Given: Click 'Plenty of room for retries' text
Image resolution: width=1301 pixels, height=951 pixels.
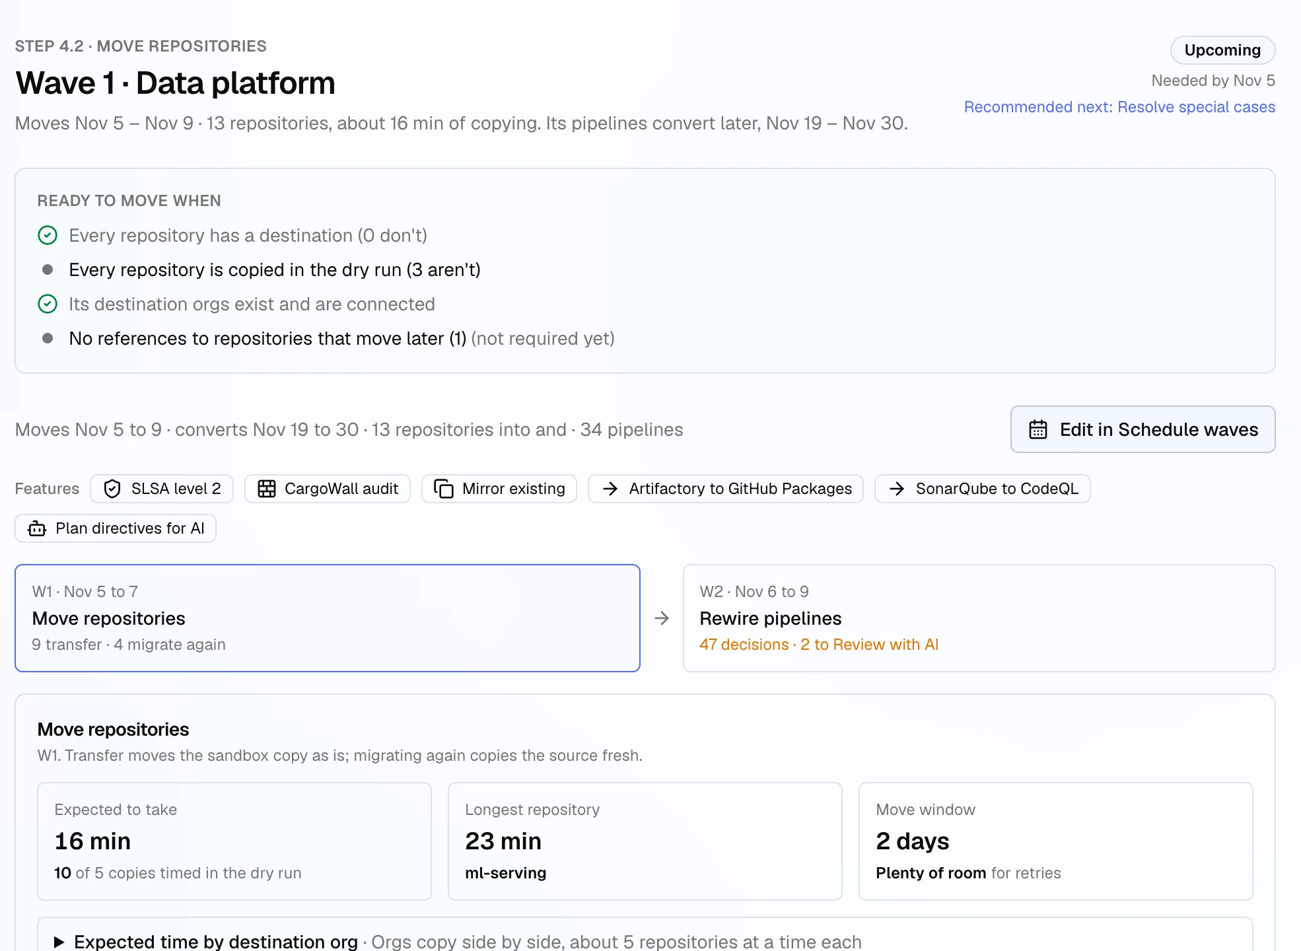Looking at the screenshot, I should click(968, 874).
